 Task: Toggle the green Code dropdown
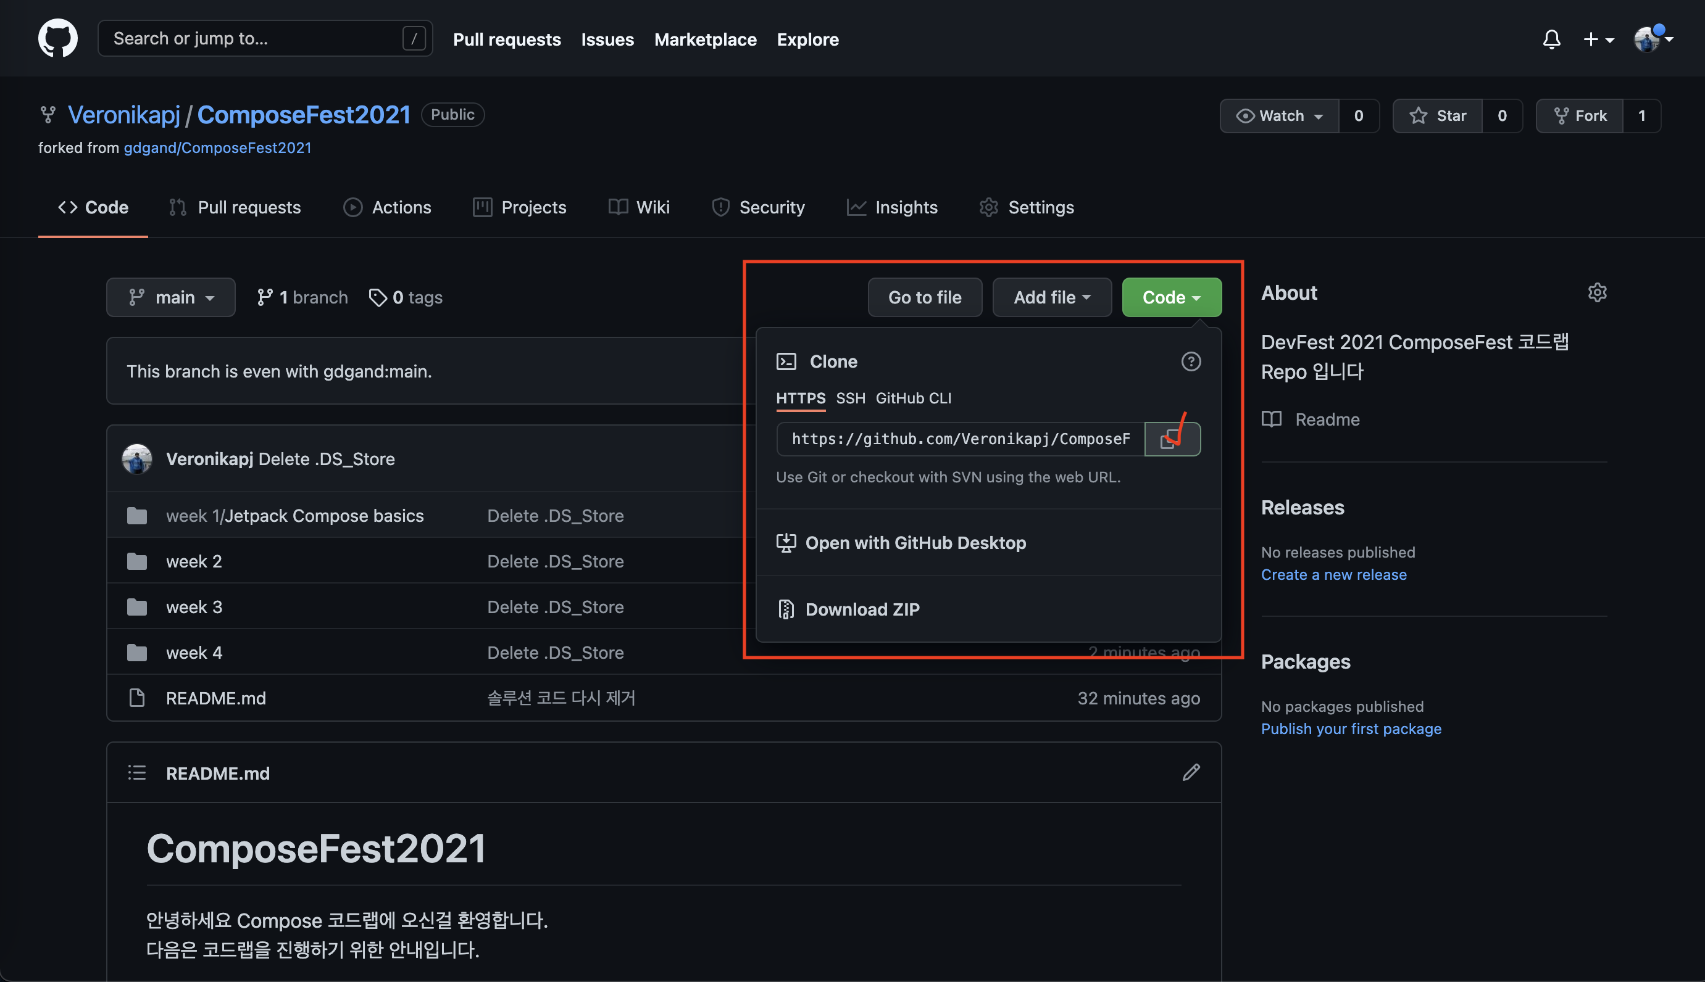1172,297
